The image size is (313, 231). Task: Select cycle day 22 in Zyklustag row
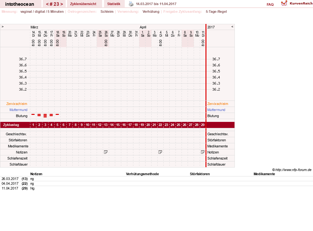[160, 125]
